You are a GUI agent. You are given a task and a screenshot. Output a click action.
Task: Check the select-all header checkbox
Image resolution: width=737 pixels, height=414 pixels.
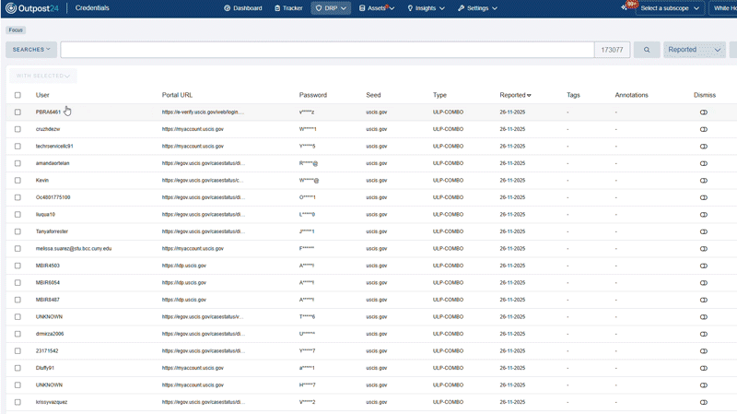(18, 95)
